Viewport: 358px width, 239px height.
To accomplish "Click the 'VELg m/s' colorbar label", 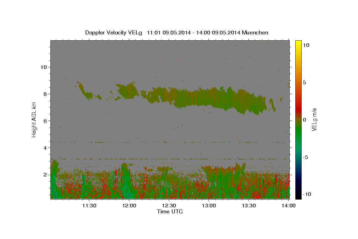I will pos(314,120).
